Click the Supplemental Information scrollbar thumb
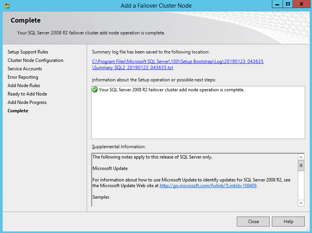The height and width of the screenshot is (233, 312). point(301,165)
